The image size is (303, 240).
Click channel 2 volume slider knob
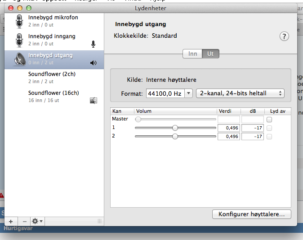coord(175,137)
